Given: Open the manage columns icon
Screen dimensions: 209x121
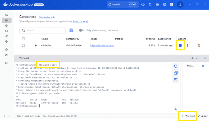Looking at the screenshot, I should click(71, 30).
